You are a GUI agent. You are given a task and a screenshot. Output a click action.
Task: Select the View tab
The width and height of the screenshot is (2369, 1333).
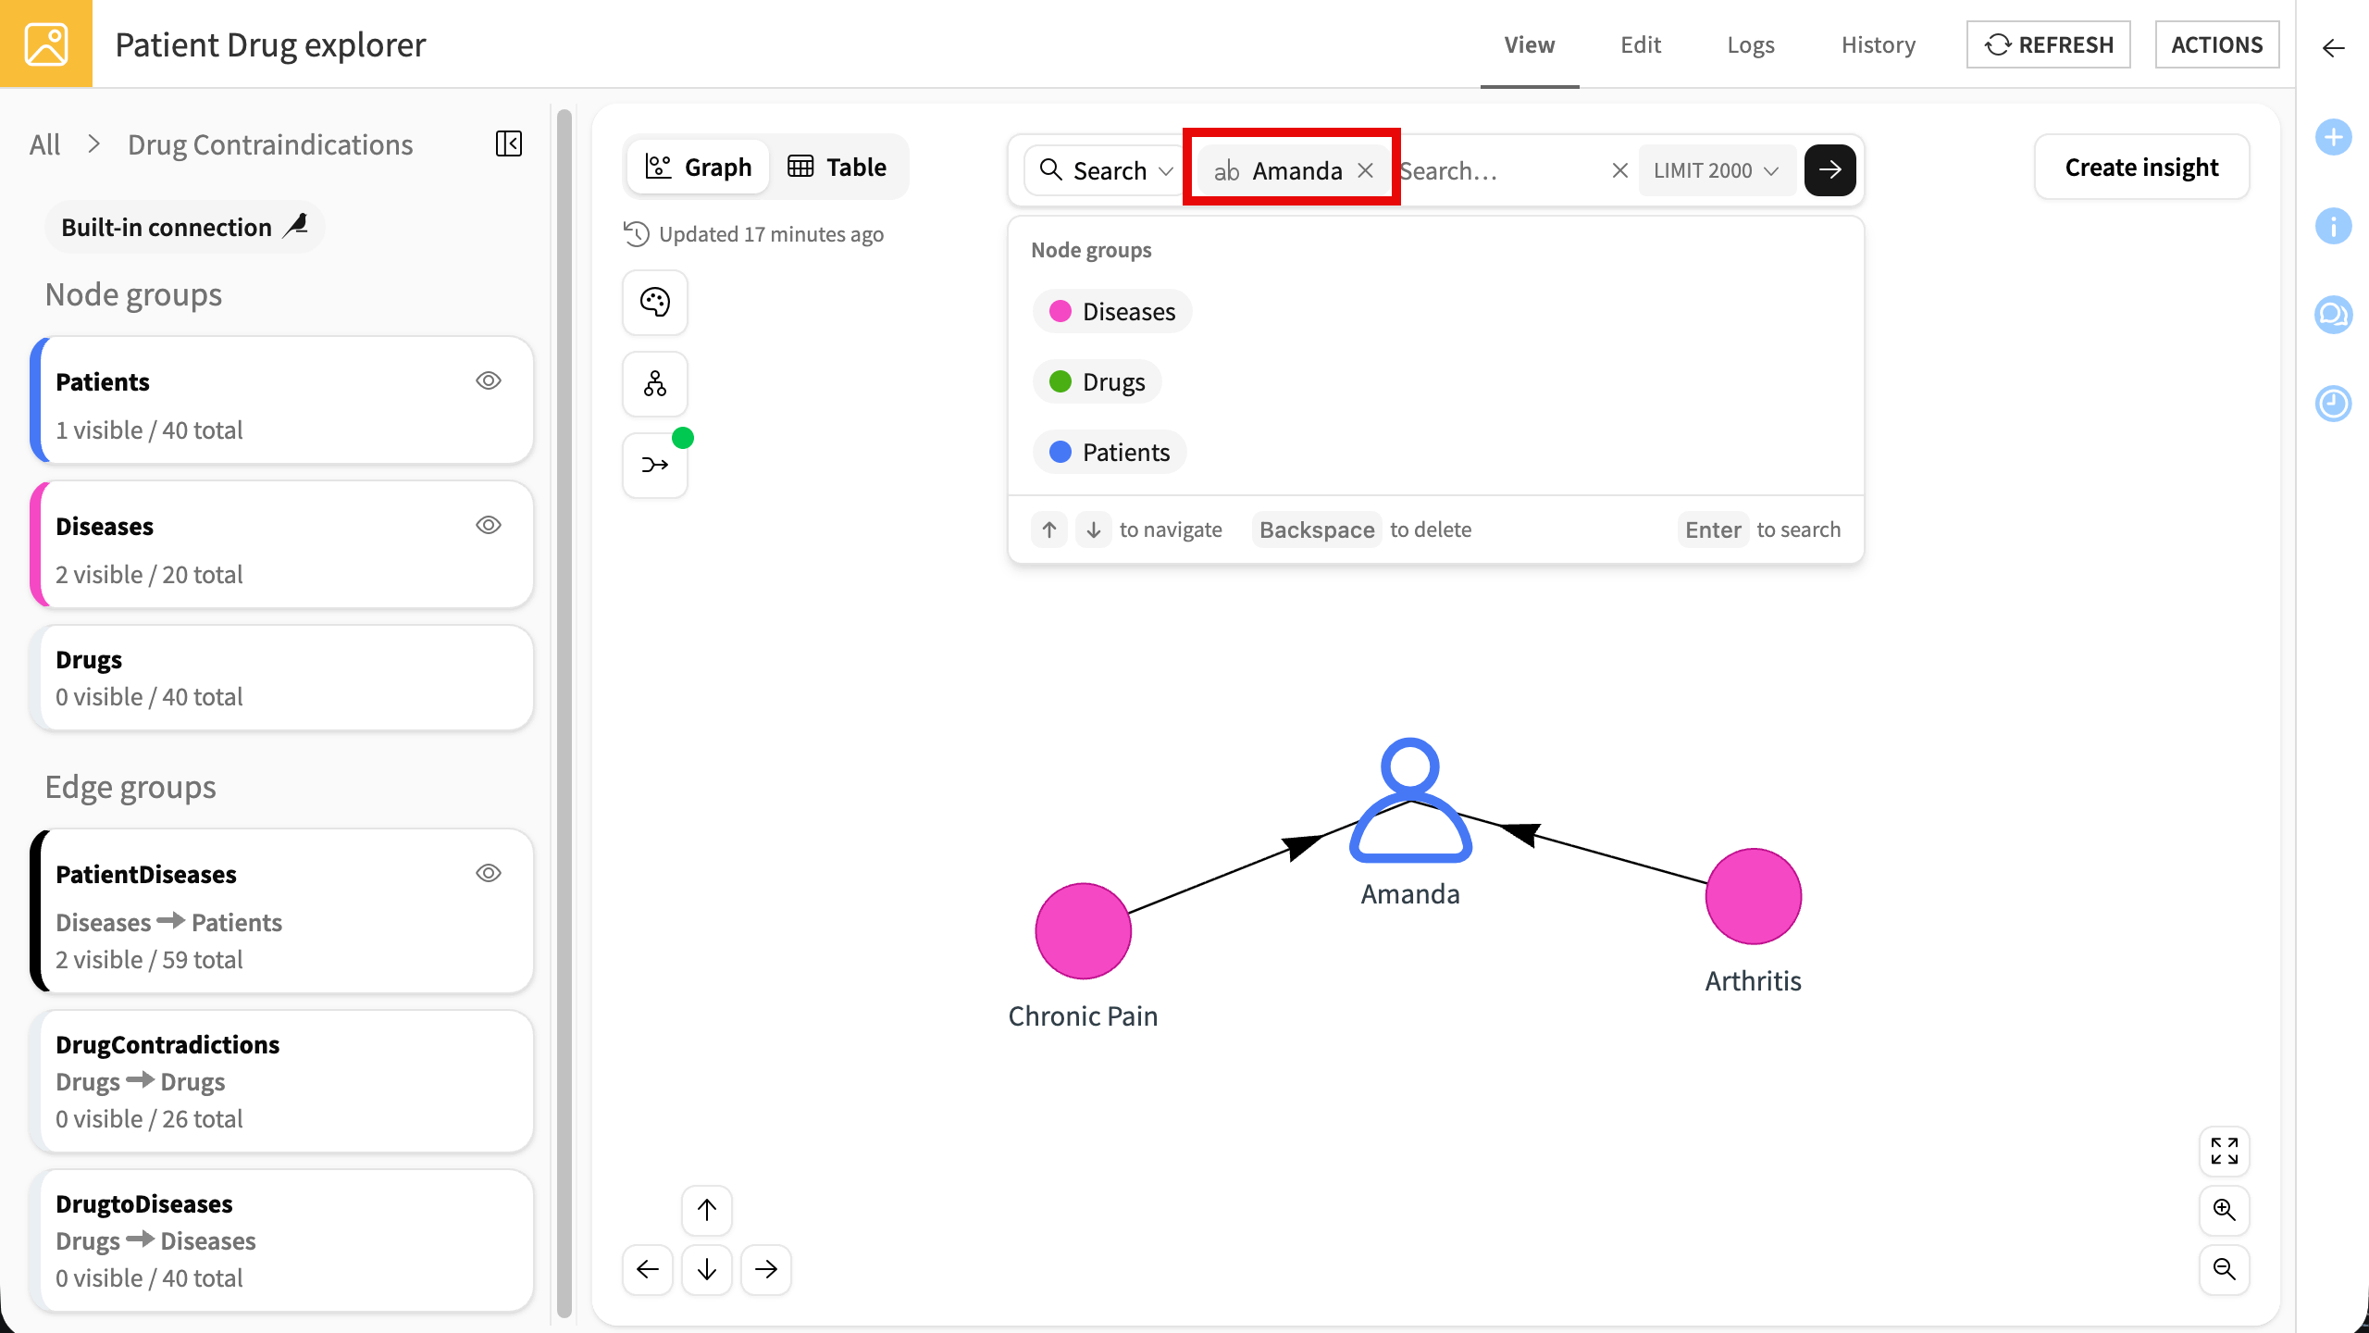[x=1530, y=44]
